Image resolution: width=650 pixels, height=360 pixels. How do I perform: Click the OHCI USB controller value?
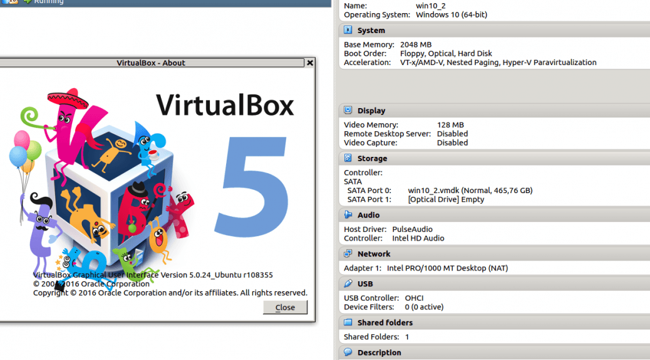click(414, 298)
